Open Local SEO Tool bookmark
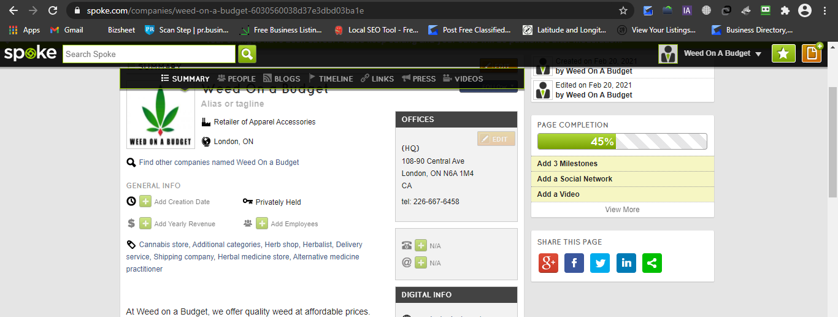 click(x=376, y=29)
